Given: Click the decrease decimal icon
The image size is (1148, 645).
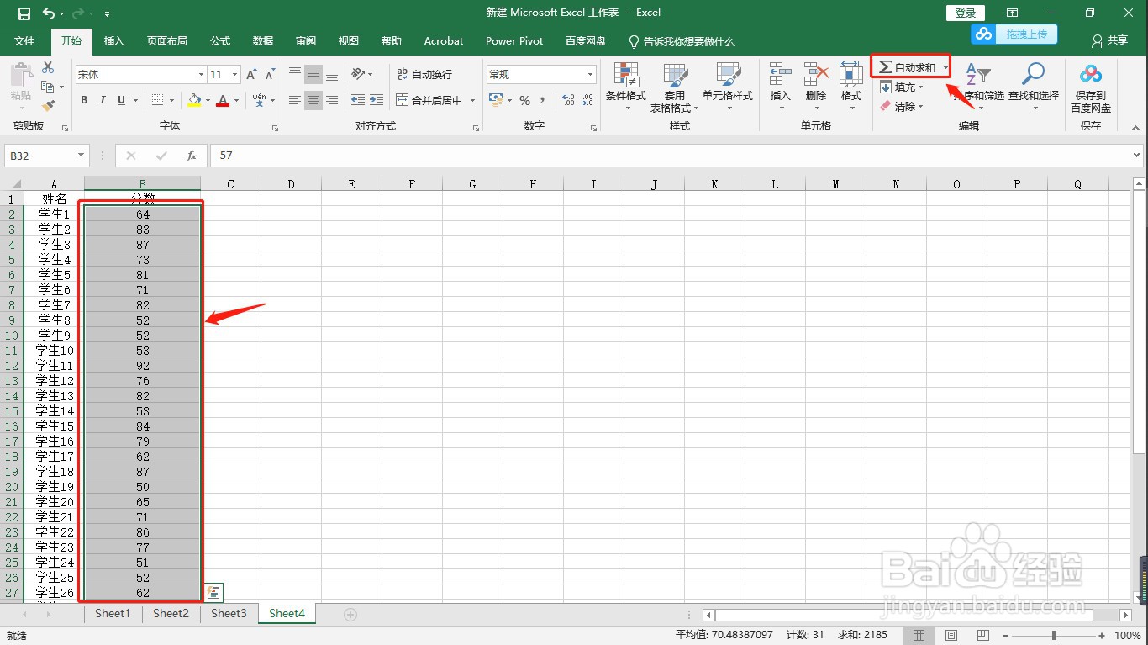Looking at the screenshot, I should 587,100.
